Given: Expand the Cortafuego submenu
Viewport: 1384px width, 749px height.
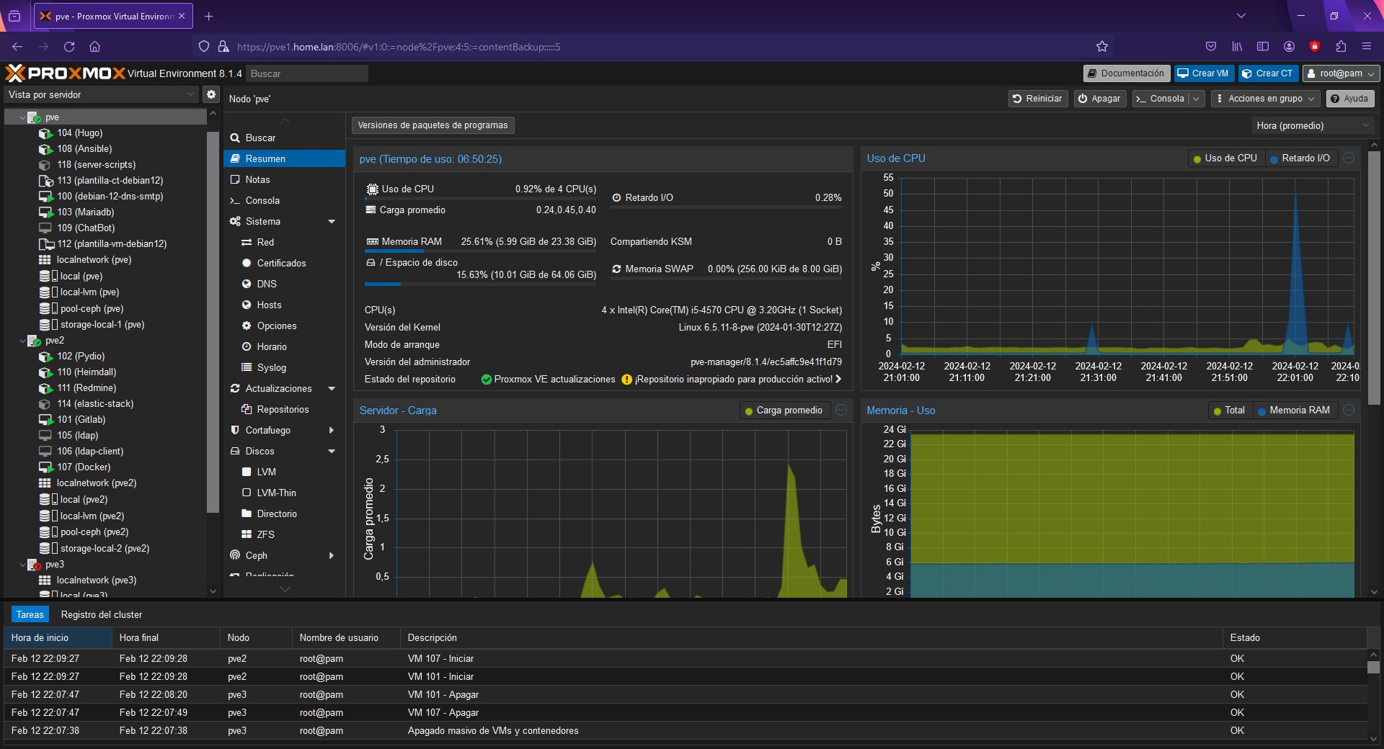Looking at the screenshot, I should click(332, 430).
